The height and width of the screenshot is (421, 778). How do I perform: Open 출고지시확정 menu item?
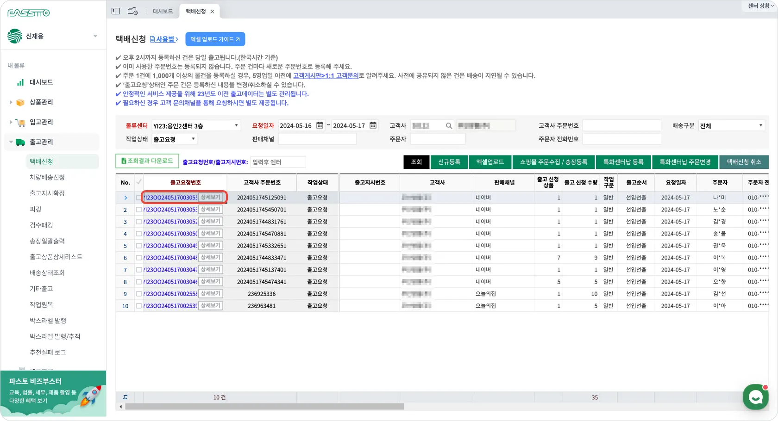[x=47, y=193]
